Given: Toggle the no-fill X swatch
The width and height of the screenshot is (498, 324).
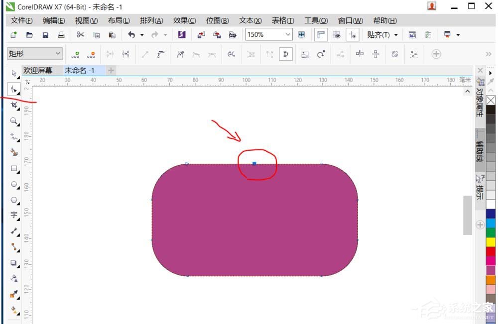Looking at the screenshot, I should click(x=491, y=100).
